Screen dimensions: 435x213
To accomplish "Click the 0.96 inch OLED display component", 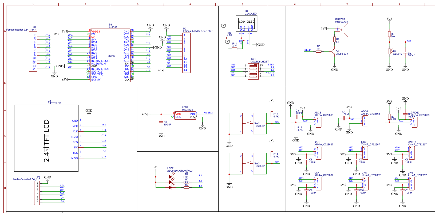I will (x=246, y=22).
